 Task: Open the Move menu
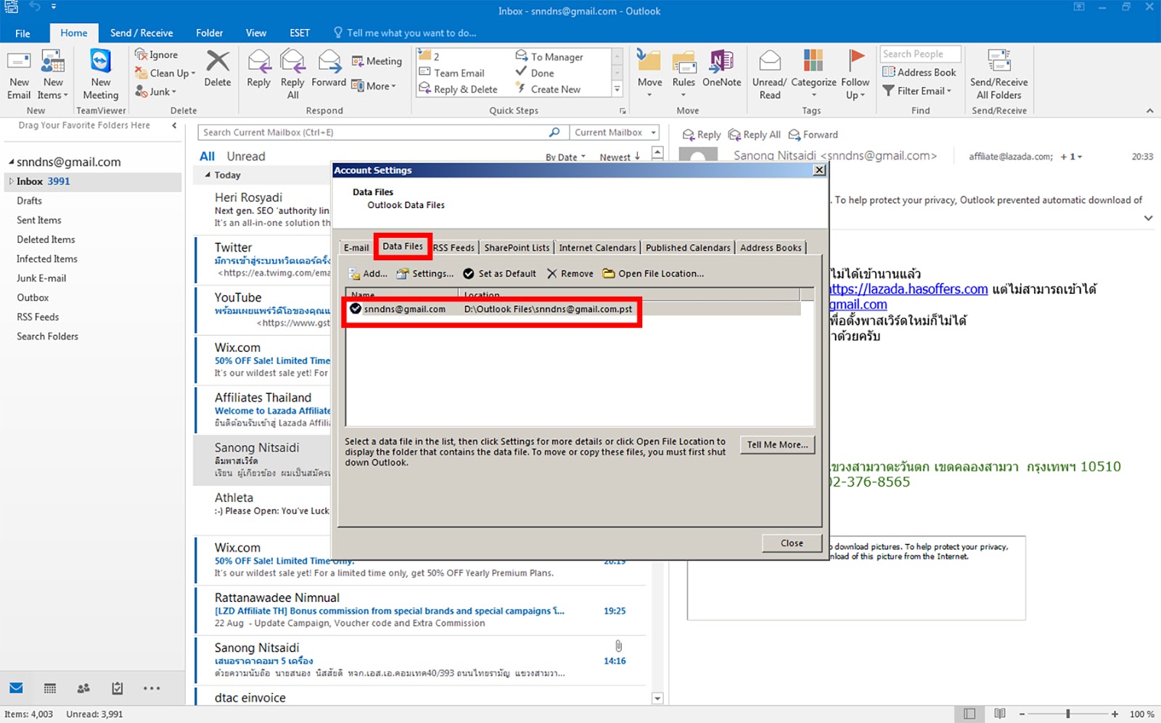[x=649, y=75]
